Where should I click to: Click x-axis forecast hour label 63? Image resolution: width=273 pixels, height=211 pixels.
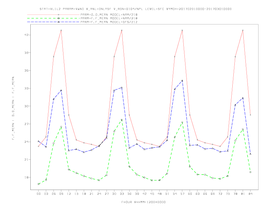198,194
